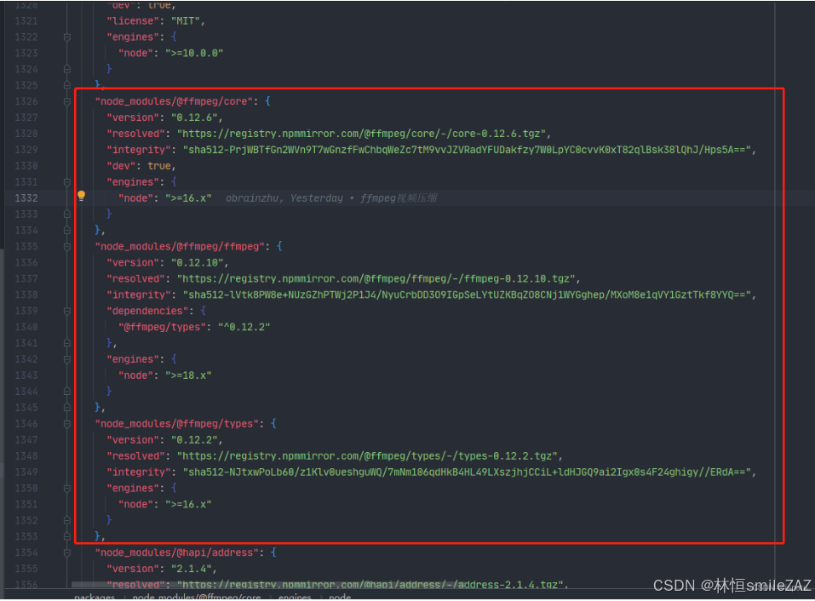
Task: Click the license value "MIT"
Action: coord(186,21)
